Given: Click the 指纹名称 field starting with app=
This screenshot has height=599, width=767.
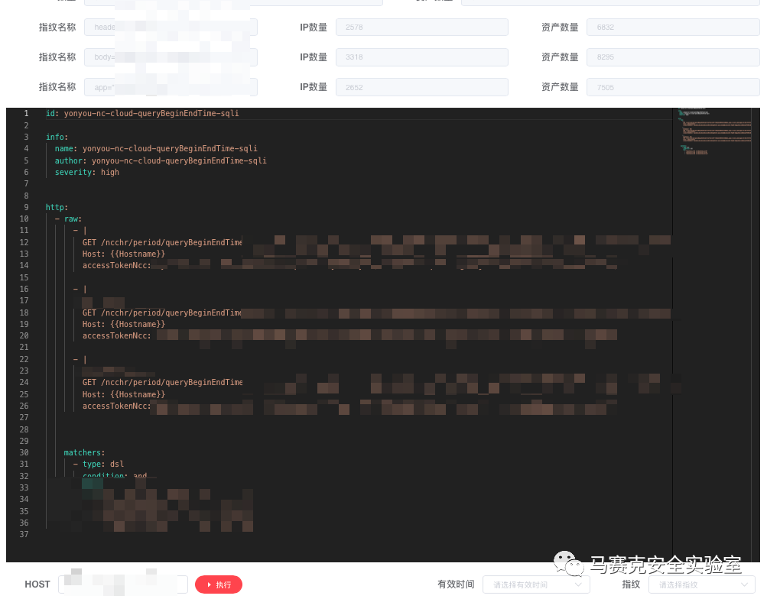Looking at the screenshot, I should (x=171, y=87).
